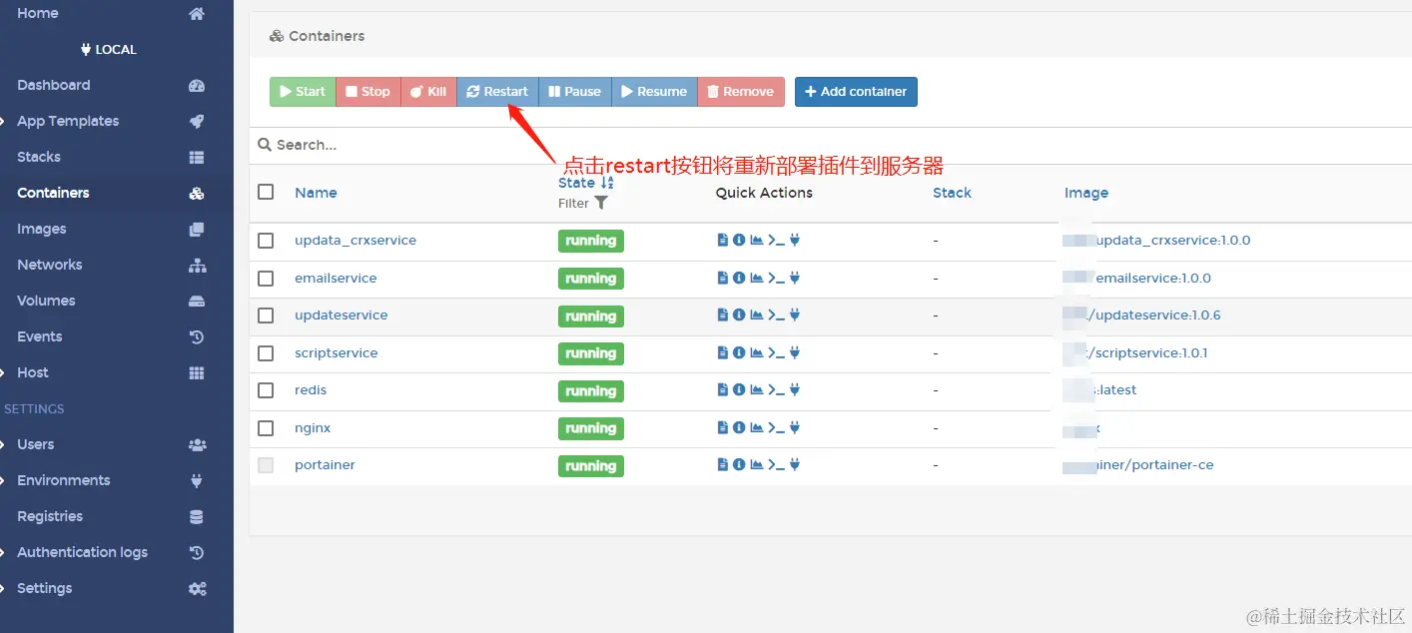Check the scriptservice row checkbox
This screenshot has width=1412, height=633.
pyautogui.click(x=266, y=352)
